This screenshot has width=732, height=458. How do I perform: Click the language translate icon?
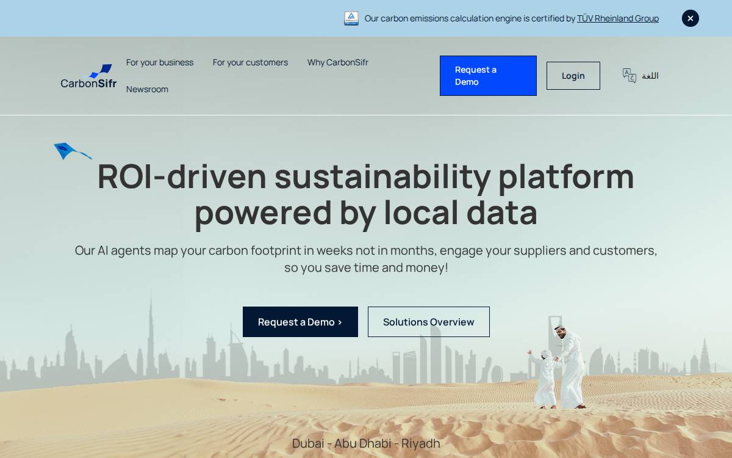coord(630,76)
